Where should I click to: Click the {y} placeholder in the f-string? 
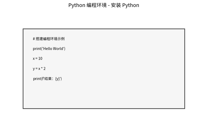click(58, 79)
